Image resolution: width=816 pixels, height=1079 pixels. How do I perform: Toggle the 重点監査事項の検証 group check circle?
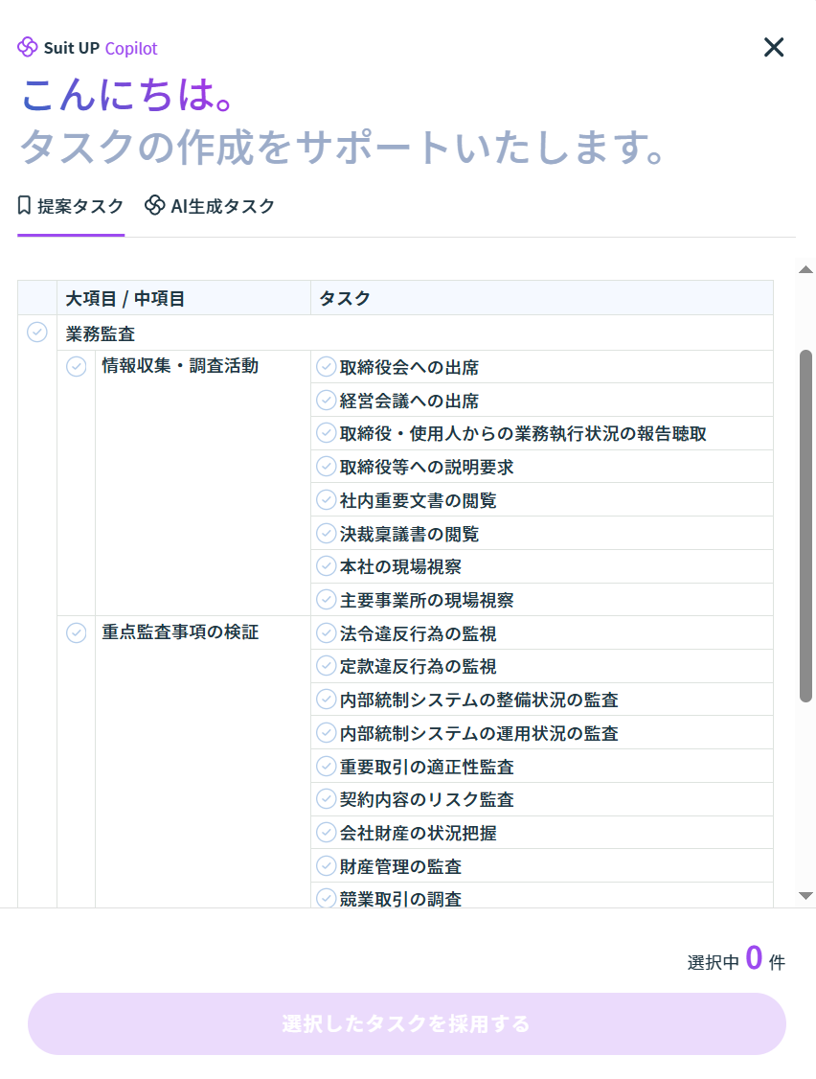(76, 633)
